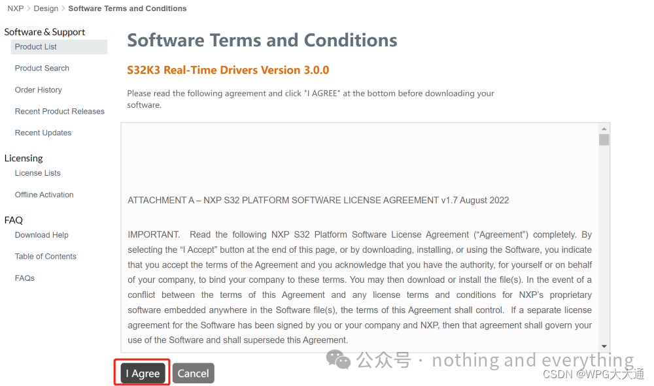Click the Licensing sidebar heading
The height and width of the screenshot is (386, 654).
click(24, 158)
